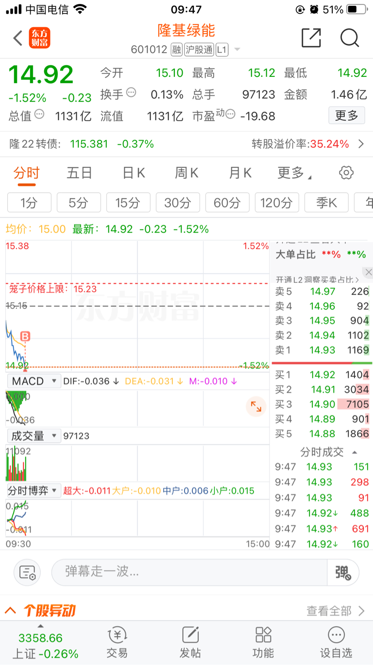
Task: Switch to the 五日 tab
Action: [x=79, y=173]
